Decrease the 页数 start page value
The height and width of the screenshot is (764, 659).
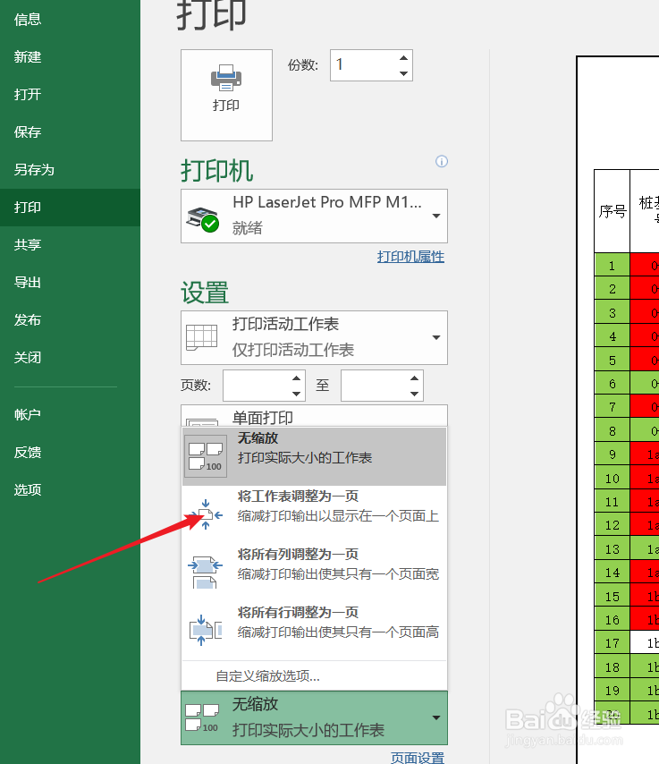point(297,394)
